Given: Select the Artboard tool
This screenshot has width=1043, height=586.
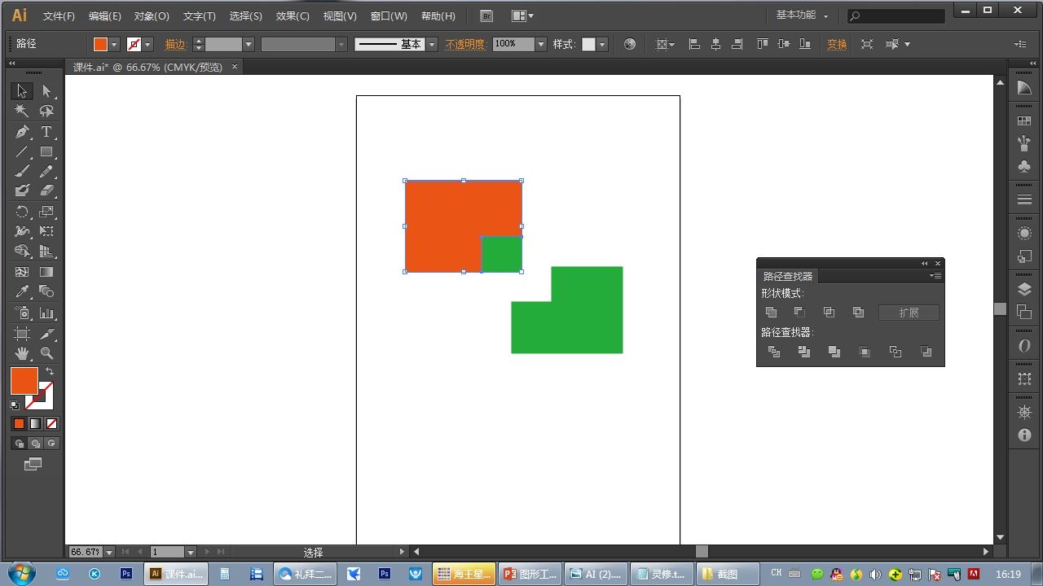Looking at the screenshot, I should click(x=22, y=334).
